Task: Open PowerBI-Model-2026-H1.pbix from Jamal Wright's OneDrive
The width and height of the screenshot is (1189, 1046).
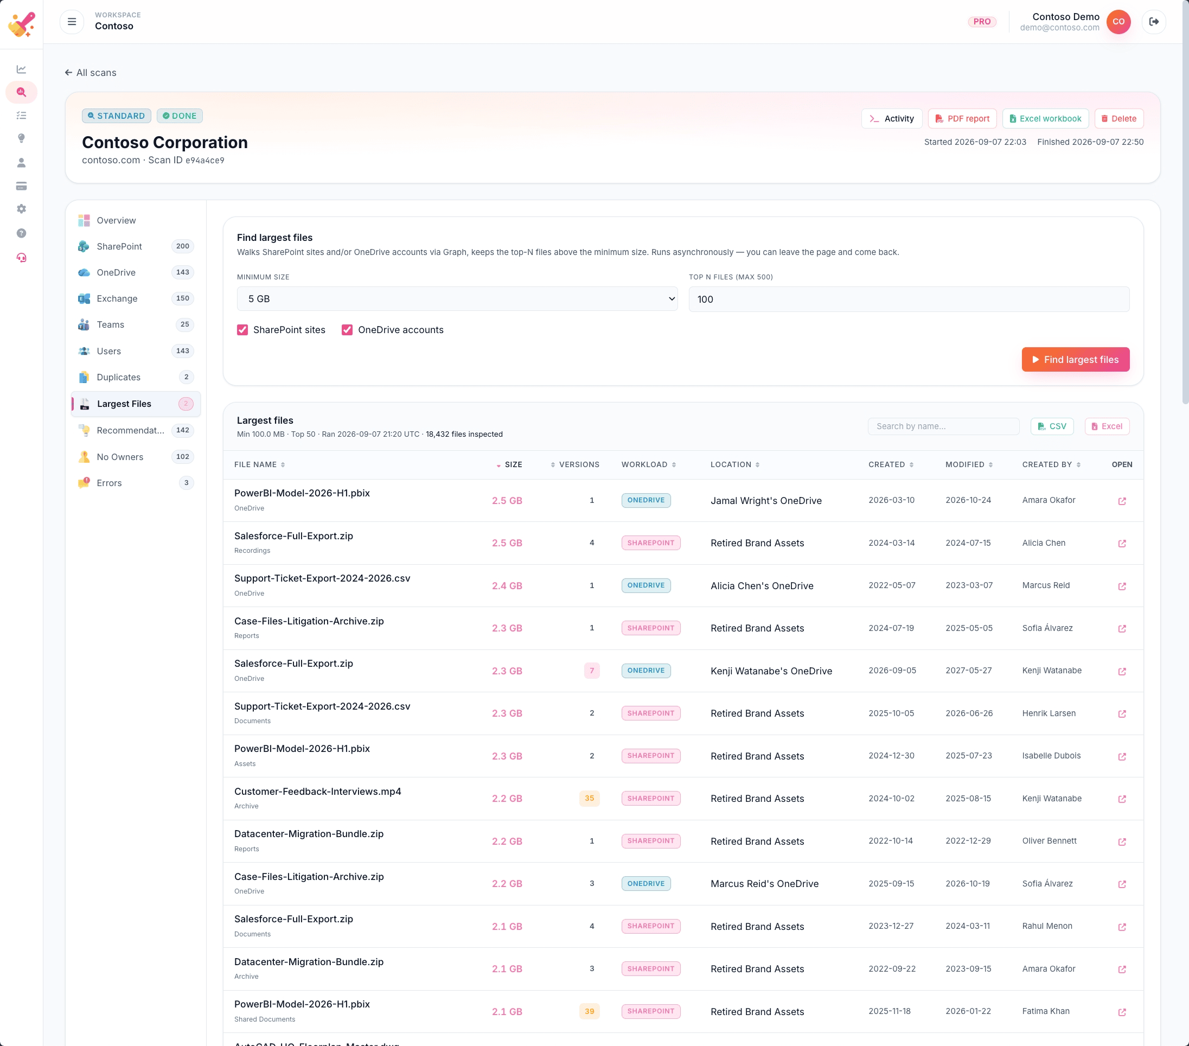Action: [x=1122, y=501]
